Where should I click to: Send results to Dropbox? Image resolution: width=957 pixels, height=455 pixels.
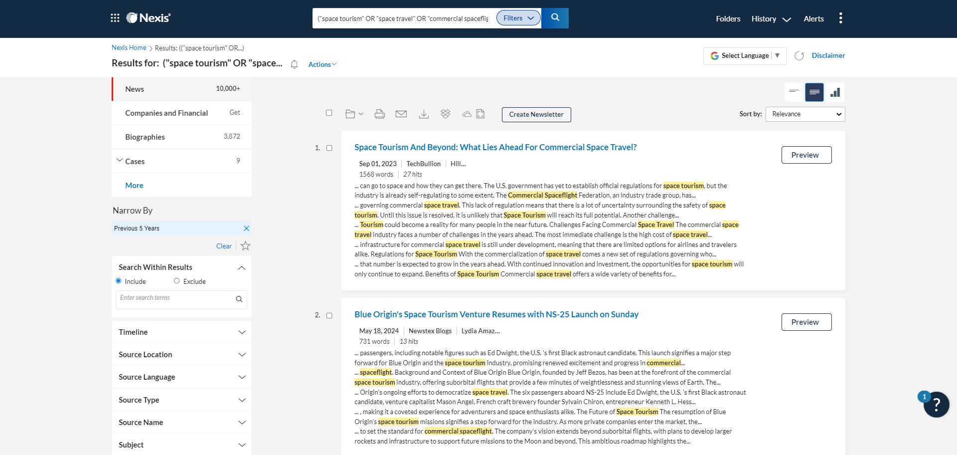tap(445, 114)
